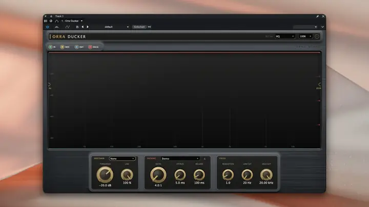Click the Release knob
The height and width of the screenshot is (207, 369).
point(199,175)
